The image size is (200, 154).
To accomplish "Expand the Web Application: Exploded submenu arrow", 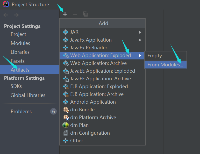I will [x=140, y=56].
